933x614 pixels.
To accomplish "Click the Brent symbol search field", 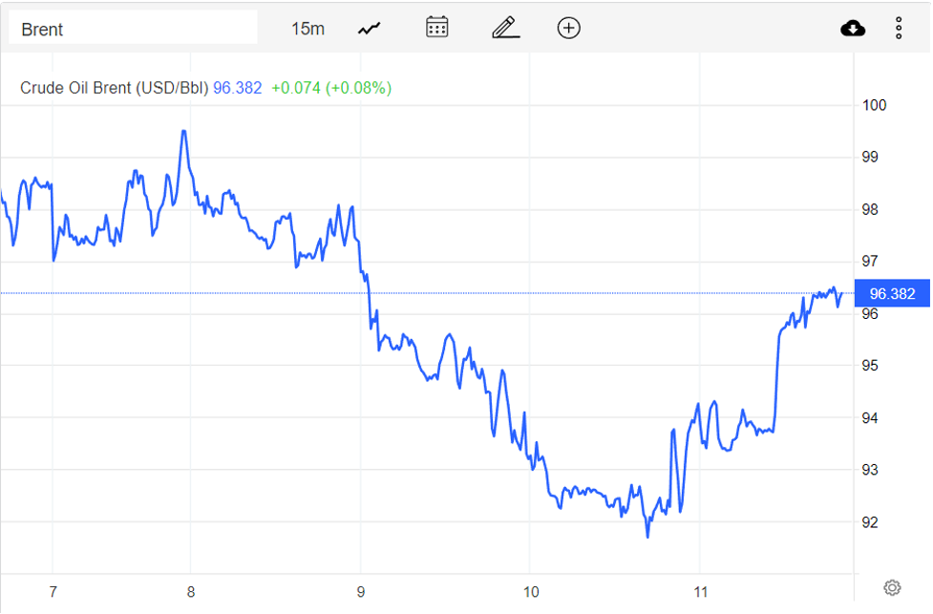I will point(133,29).
